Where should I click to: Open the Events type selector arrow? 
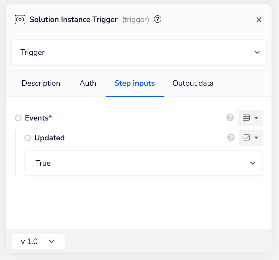[x=256, y=118]
